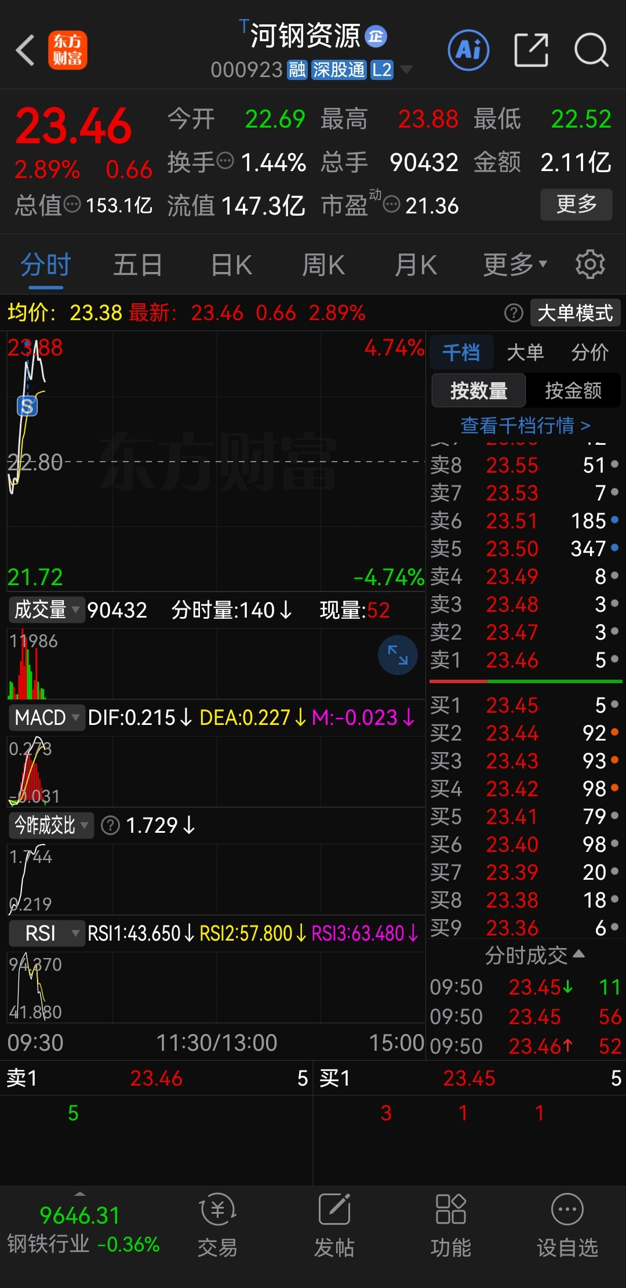Screen dimensions: 626x1288
Task: Open the search magnifier icon
Action: (x=591, y=50)
